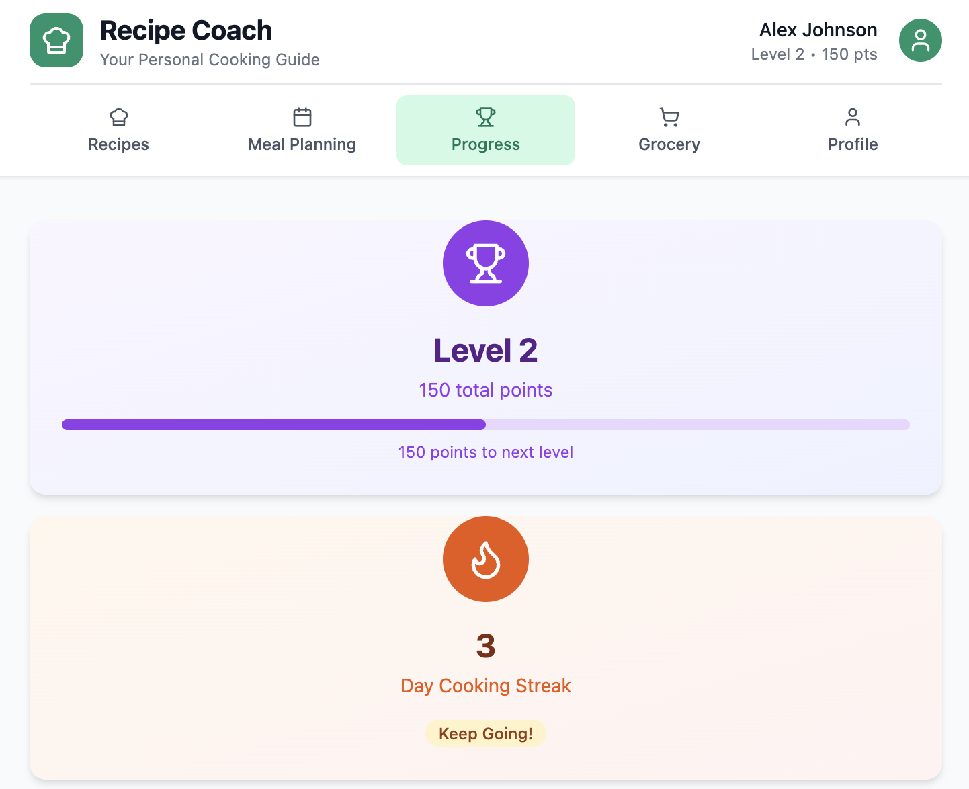969x789 pixels.
Task: Click the 150 points to next level text
Action: [486, 452]
